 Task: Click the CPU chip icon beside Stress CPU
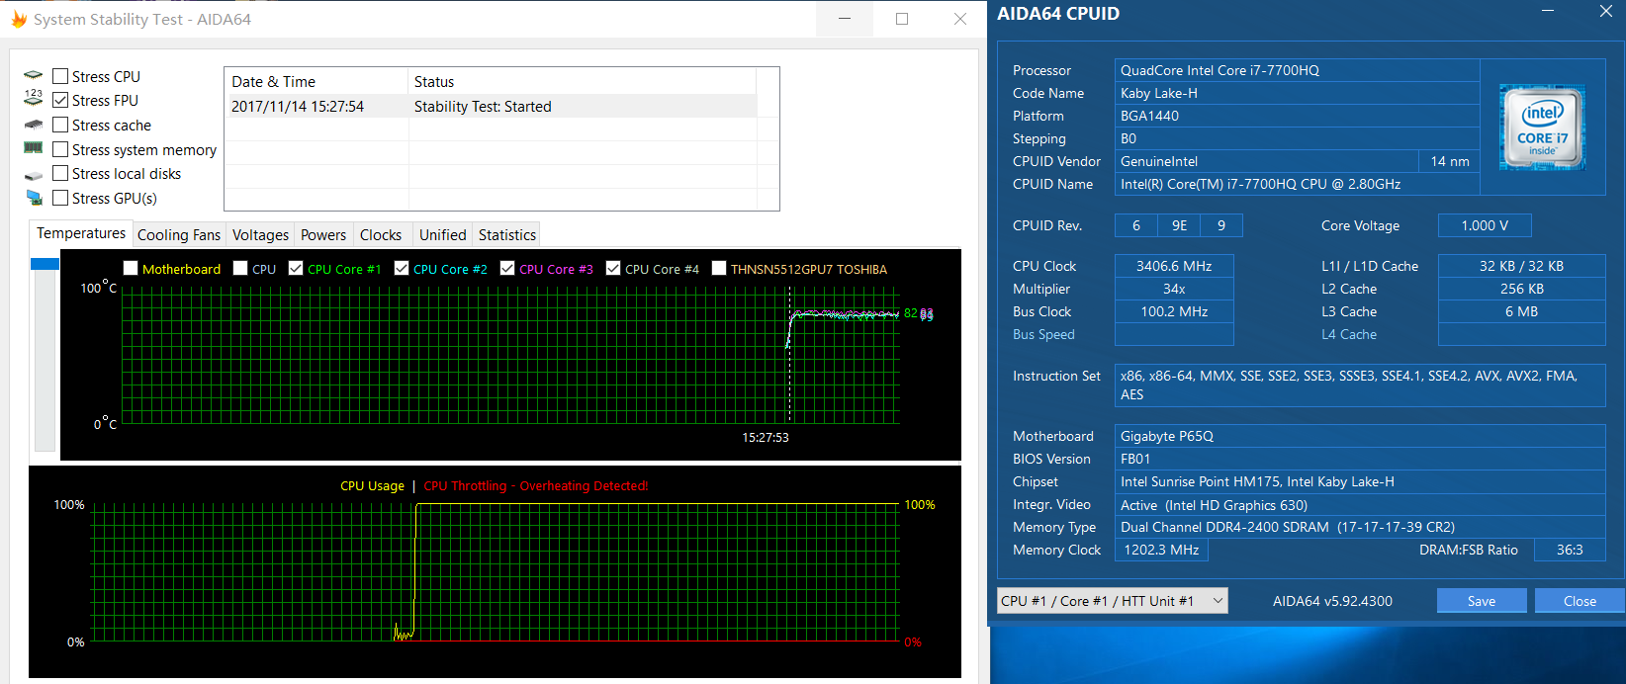tap(34, 76)
